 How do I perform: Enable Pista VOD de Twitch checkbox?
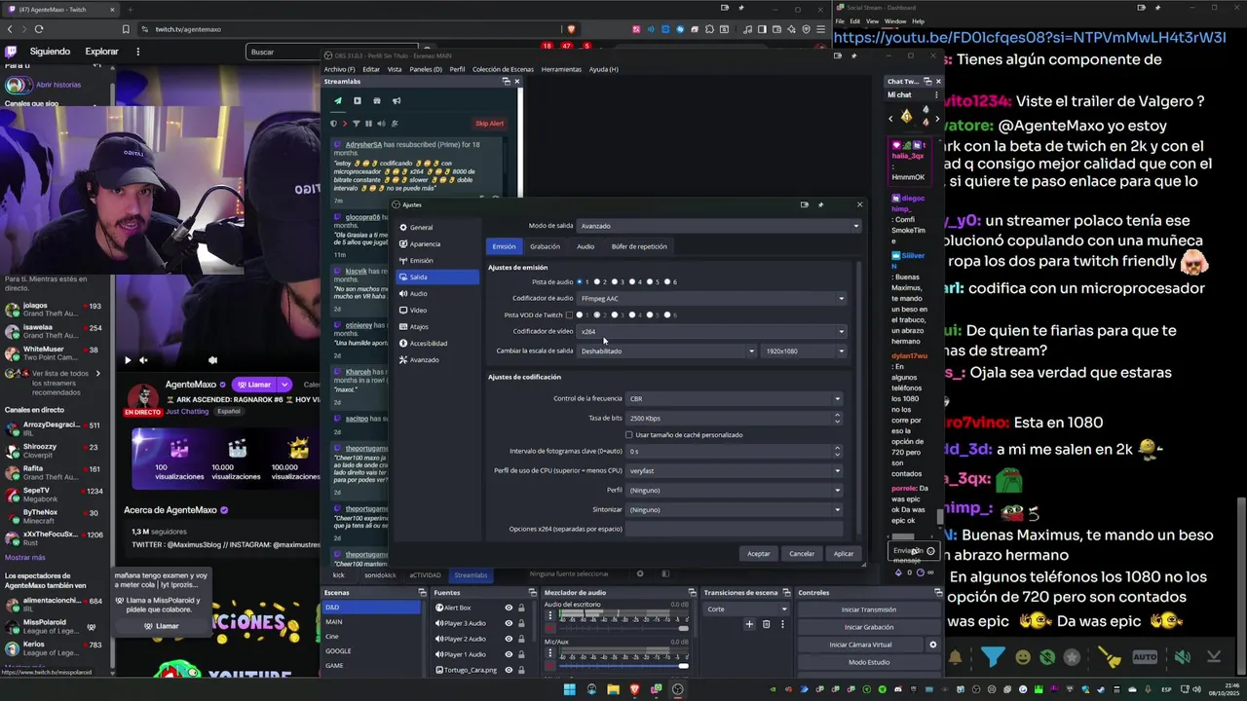[569, 314]
